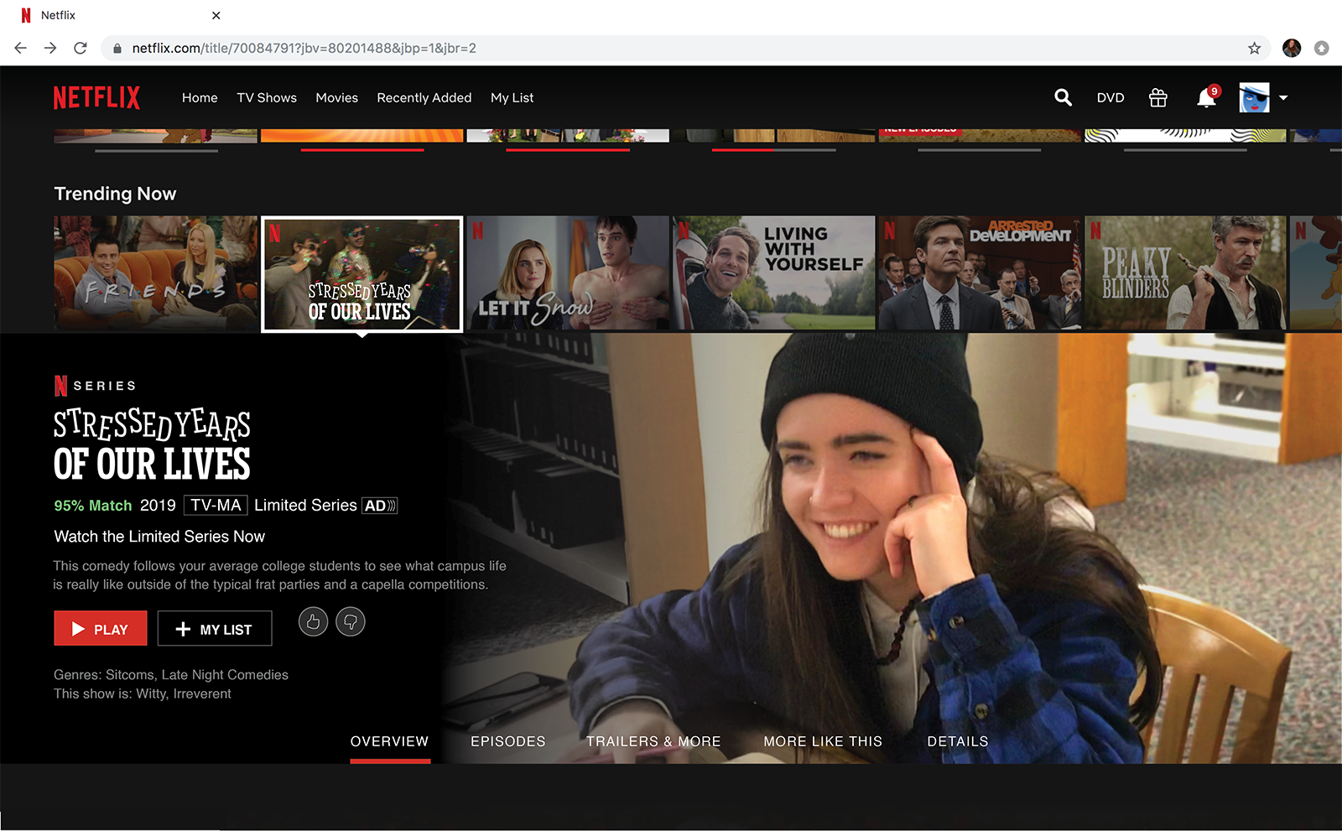This screenshot has width=1342, height=831.
Task: Click the address bar URL
Action: (x=304, y=48)
